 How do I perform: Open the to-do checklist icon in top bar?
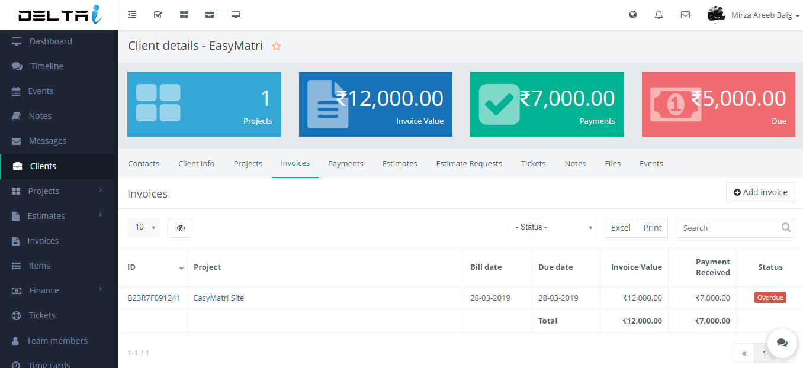coord(158,15)
